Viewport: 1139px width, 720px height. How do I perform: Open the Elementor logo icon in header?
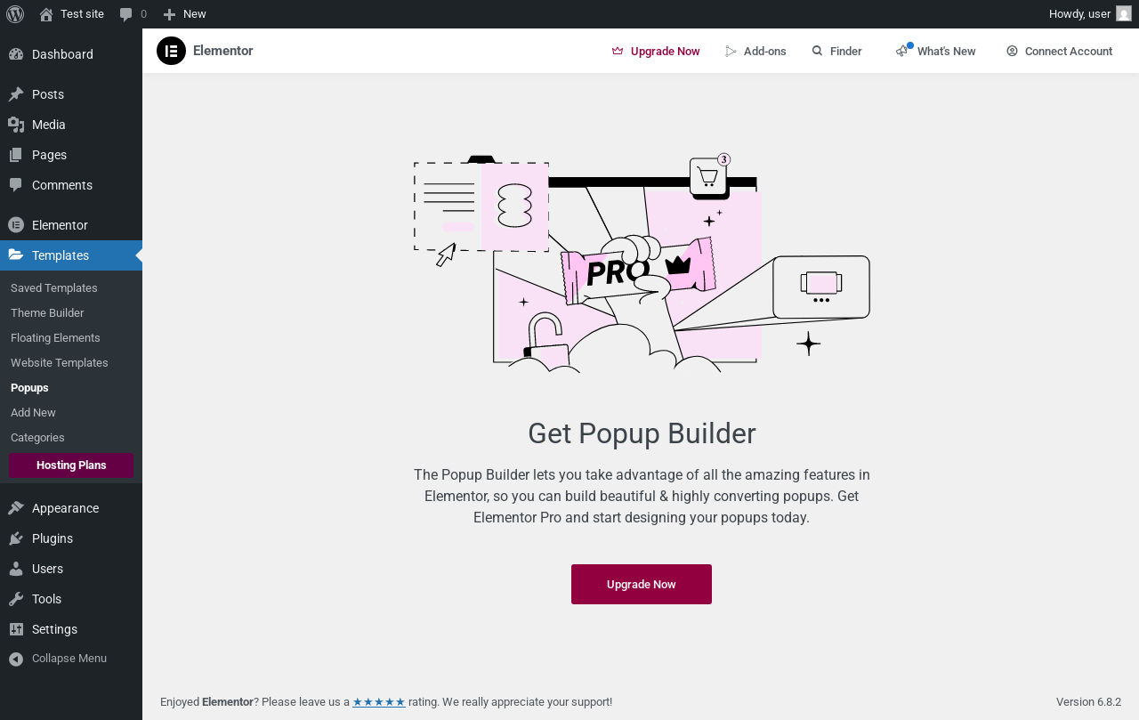tap(171, 51)
